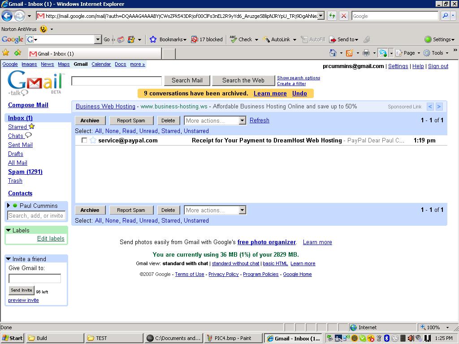This screenshot has width=459, height=344.
Task: Open the Norton AntiVirus toolbar icon
Action: point(43,29)
